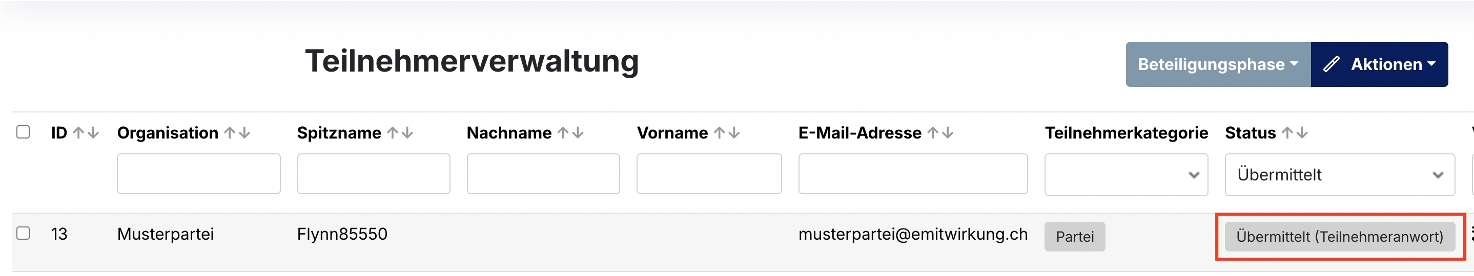The image size is (1474, 276).
Task: Sort table by ID column arrows
Action: (x=86, y=133)
